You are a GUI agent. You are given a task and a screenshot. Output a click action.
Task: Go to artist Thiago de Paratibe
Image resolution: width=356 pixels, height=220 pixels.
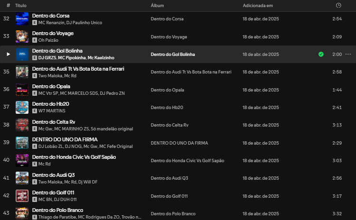pos(57,217)
